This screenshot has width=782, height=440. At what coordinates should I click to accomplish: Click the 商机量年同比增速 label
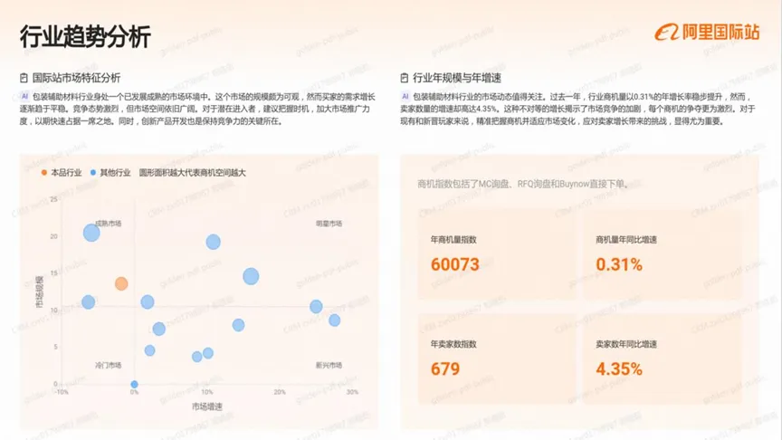(x=626, y=239)
